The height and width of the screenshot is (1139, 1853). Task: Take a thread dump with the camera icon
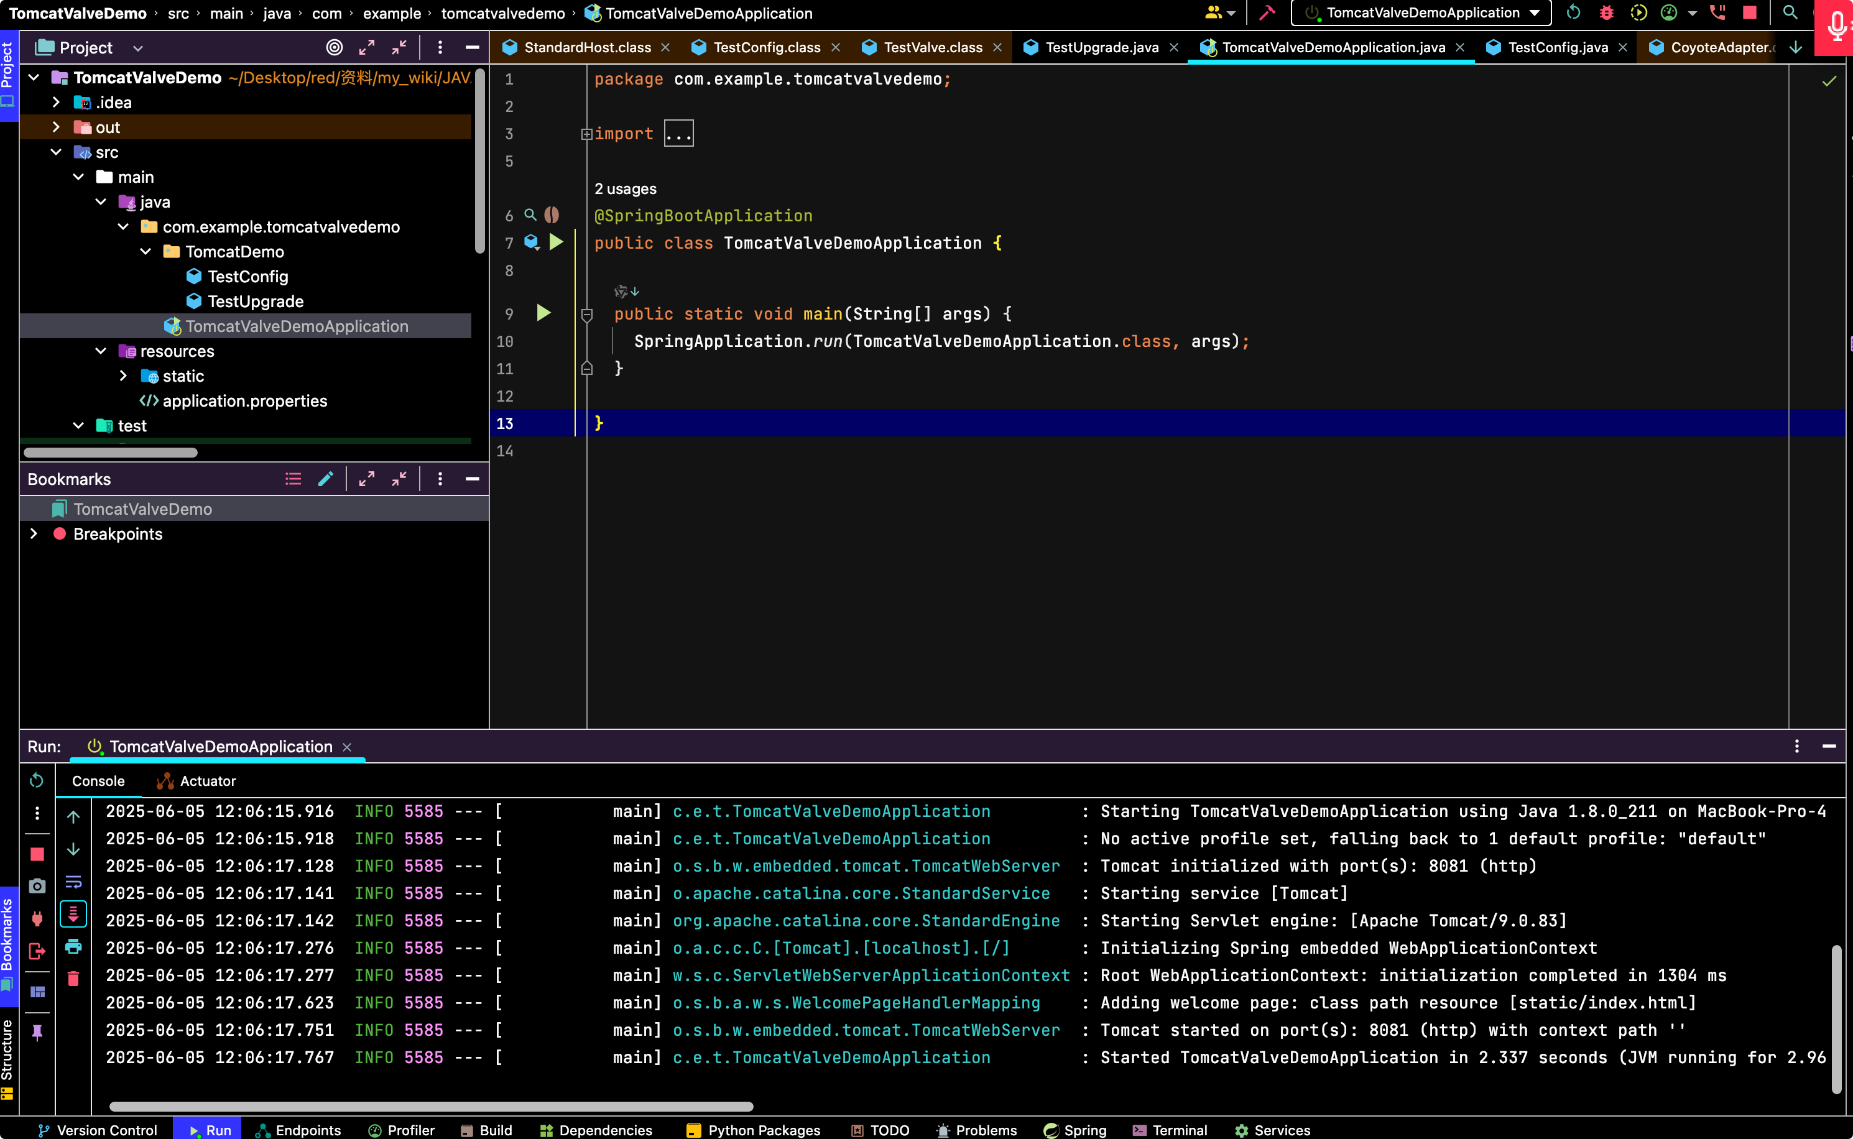(36, 886)
